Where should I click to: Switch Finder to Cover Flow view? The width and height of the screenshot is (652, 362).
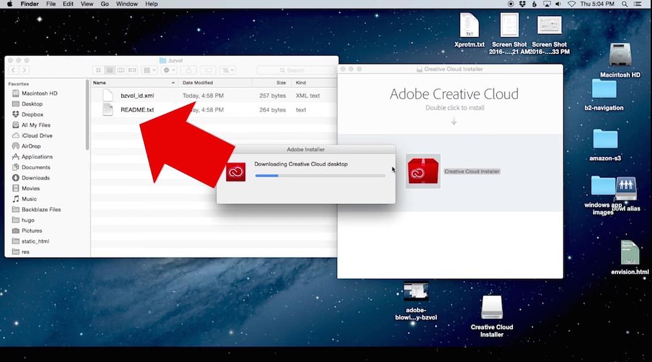click(x=132, y=70)
